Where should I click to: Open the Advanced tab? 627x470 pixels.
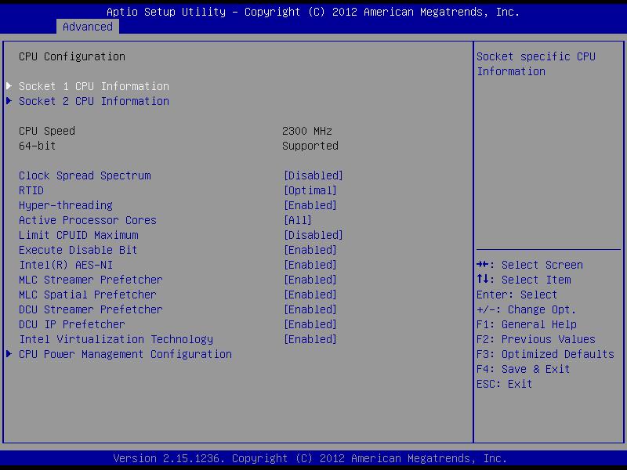pyautogui.click(x=88, y=27)
